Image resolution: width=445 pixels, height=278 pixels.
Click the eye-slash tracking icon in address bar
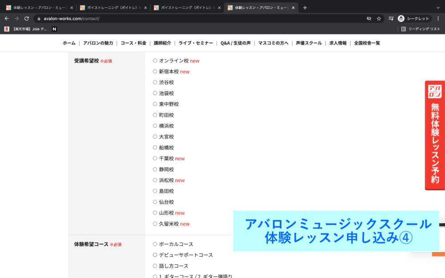(x=369, y=18)
